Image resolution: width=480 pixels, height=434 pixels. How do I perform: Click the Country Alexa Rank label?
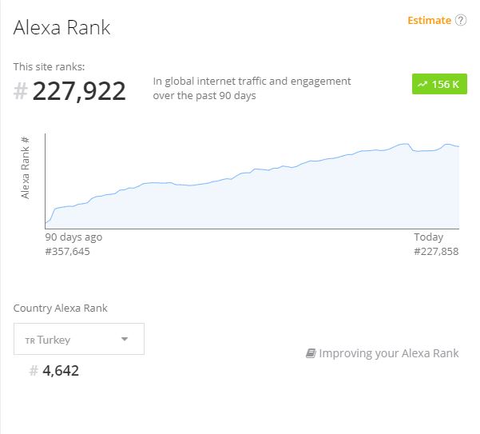point(61,308)
